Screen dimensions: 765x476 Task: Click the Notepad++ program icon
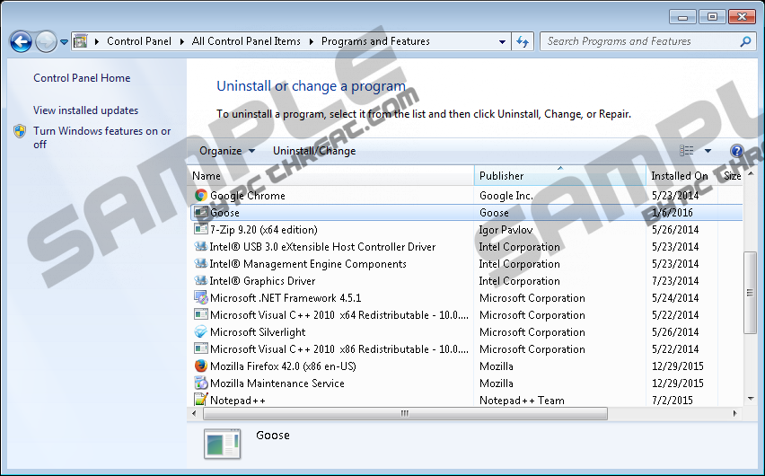[201, 401]
